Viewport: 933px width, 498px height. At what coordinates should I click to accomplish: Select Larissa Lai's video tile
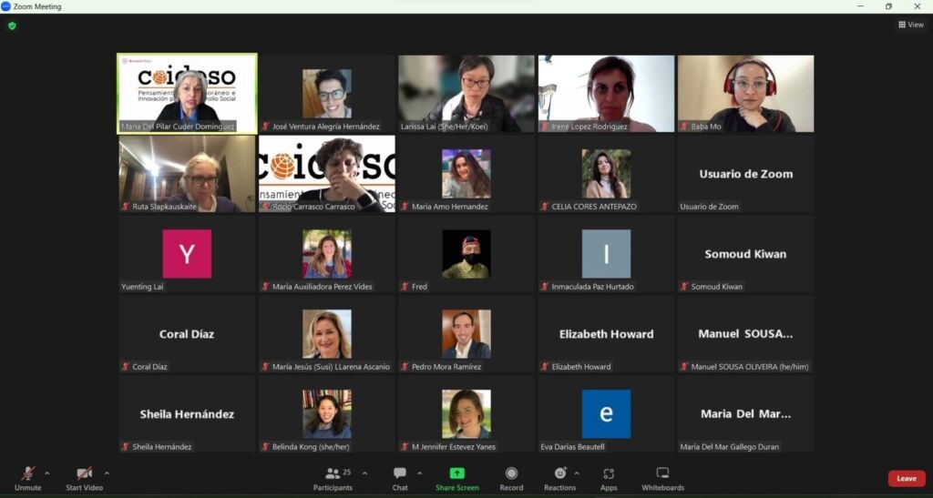[x=466, y=94]
